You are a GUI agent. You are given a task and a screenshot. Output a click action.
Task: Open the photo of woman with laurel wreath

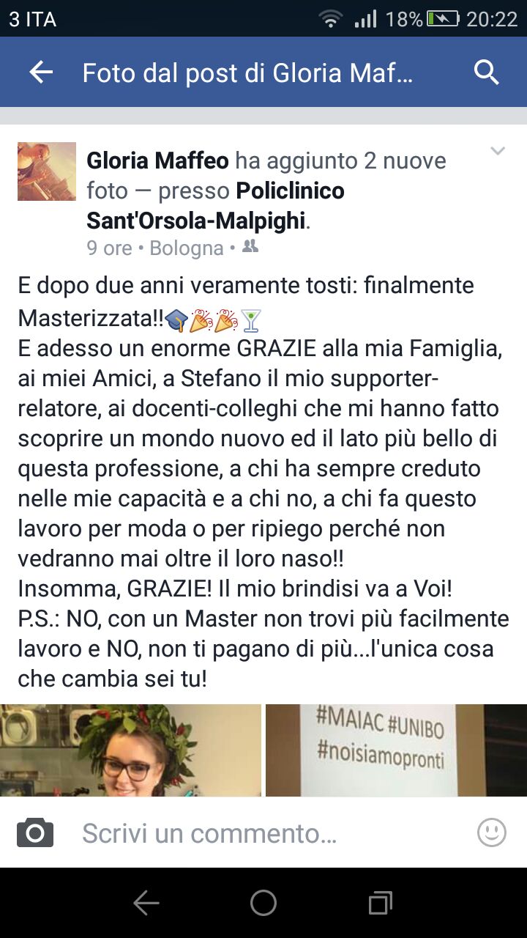[x=130, y=750]
